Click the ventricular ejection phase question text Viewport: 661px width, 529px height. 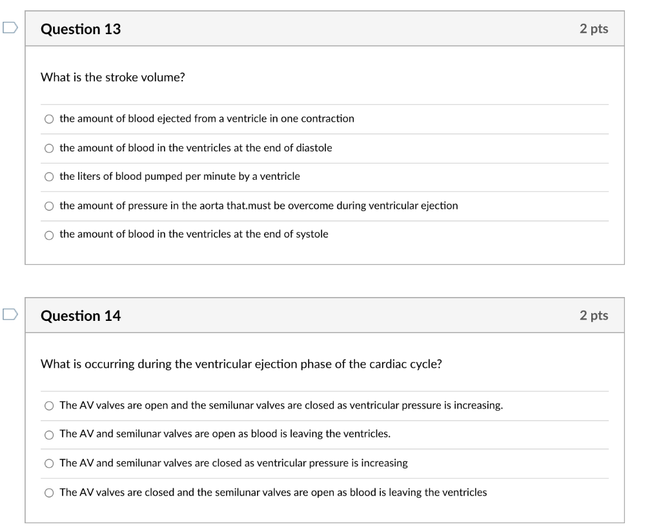241,364
